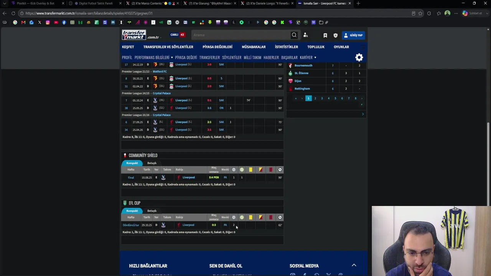
Task: Click the 5:4 PEN match result
Action: (214, 177)
